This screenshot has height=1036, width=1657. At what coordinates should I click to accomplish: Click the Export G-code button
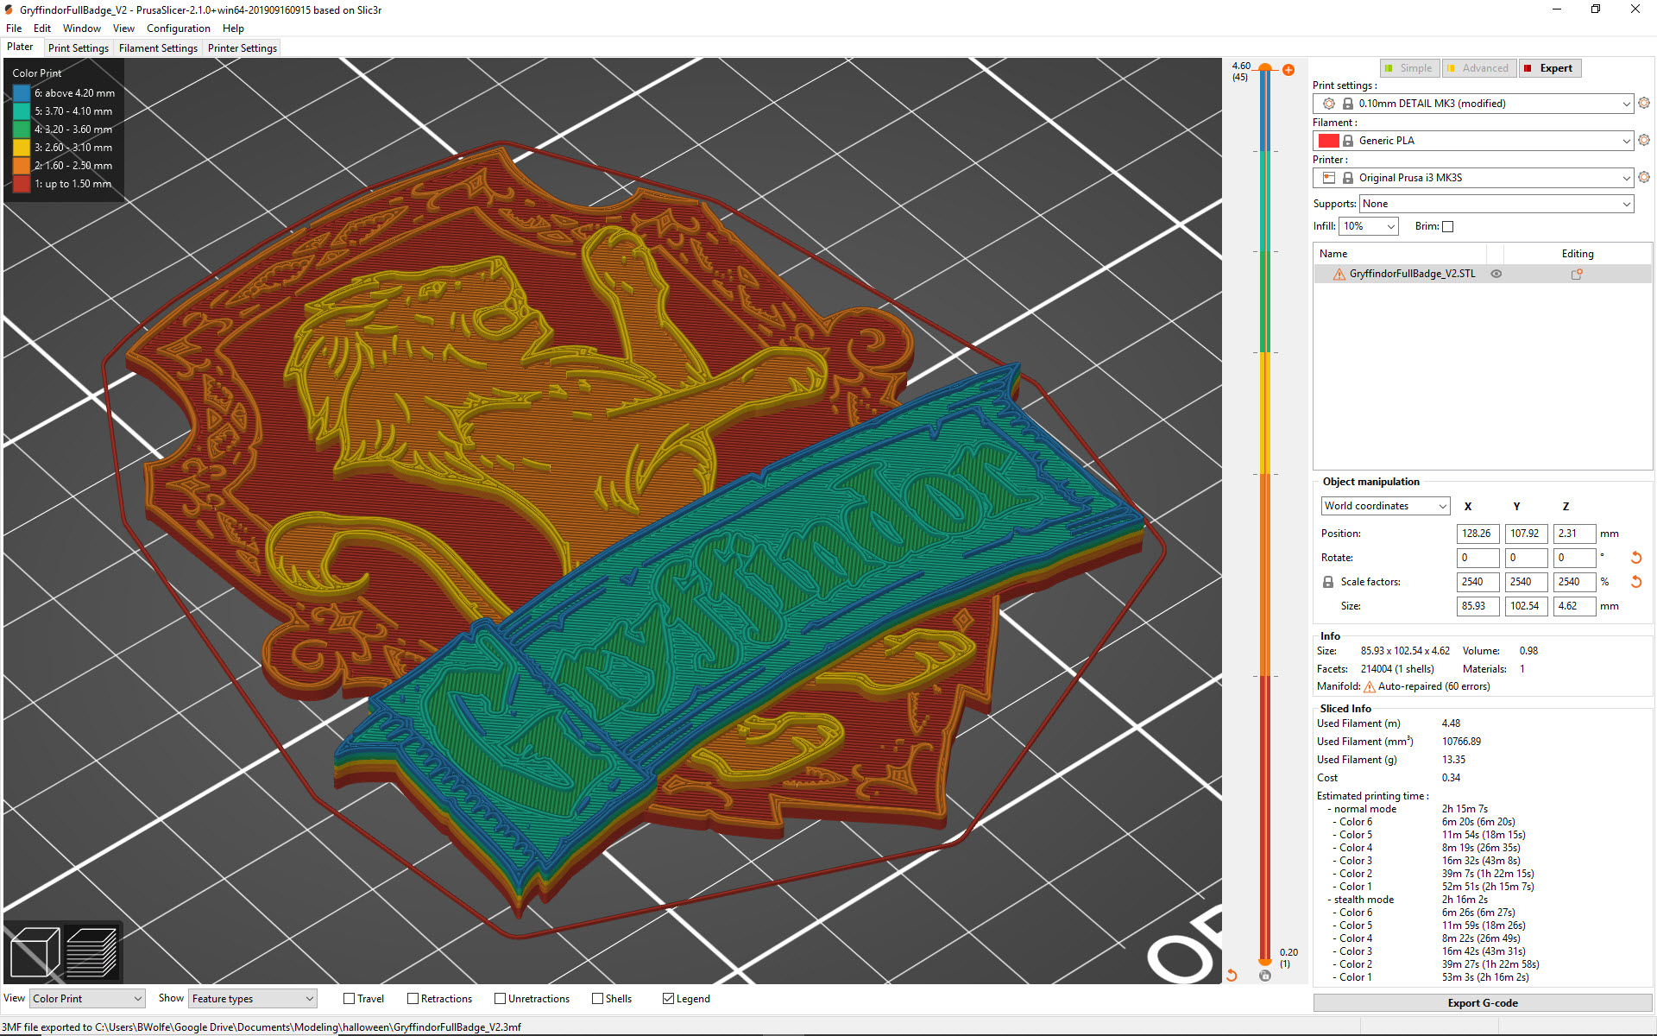[1483, 1003]
